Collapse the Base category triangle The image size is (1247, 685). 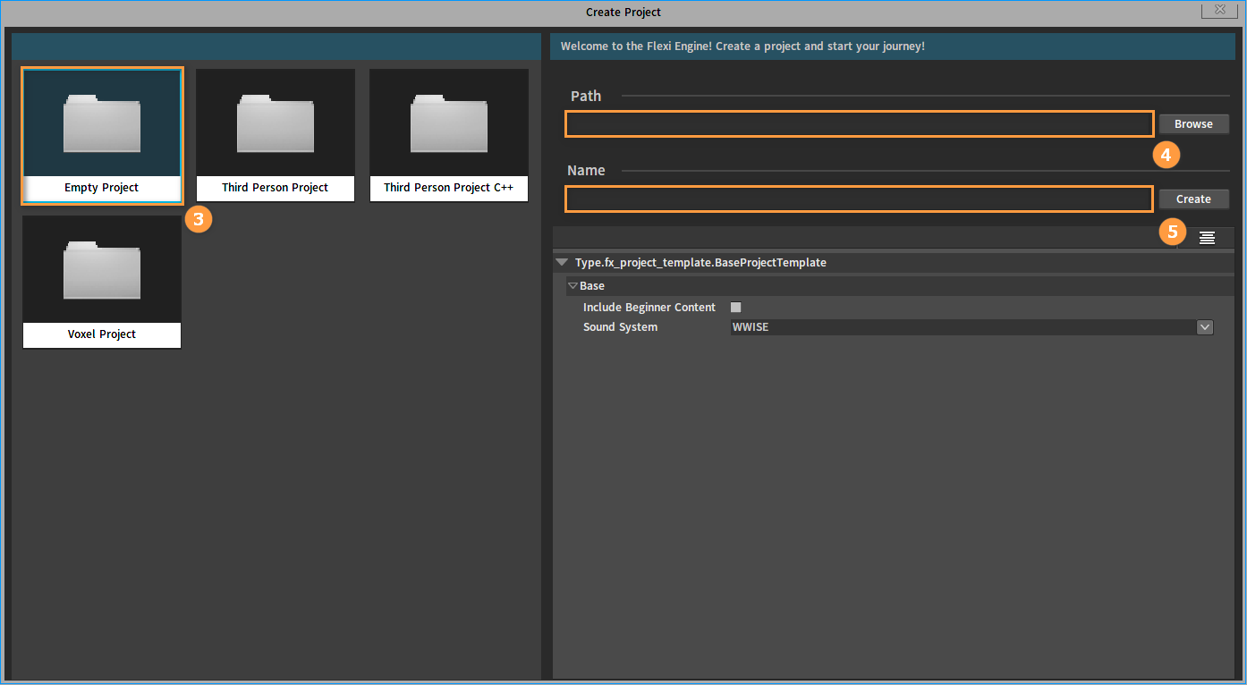[x=573, y=286]
